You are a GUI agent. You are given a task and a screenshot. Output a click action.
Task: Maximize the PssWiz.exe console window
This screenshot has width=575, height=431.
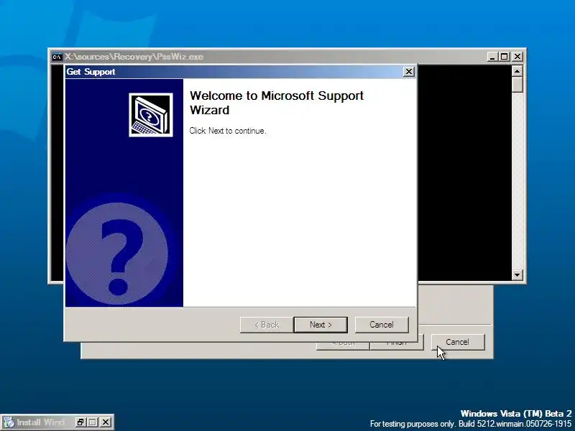tap(505, 57)
